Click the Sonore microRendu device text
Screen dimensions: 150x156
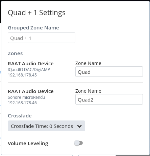tap(26, 97)
